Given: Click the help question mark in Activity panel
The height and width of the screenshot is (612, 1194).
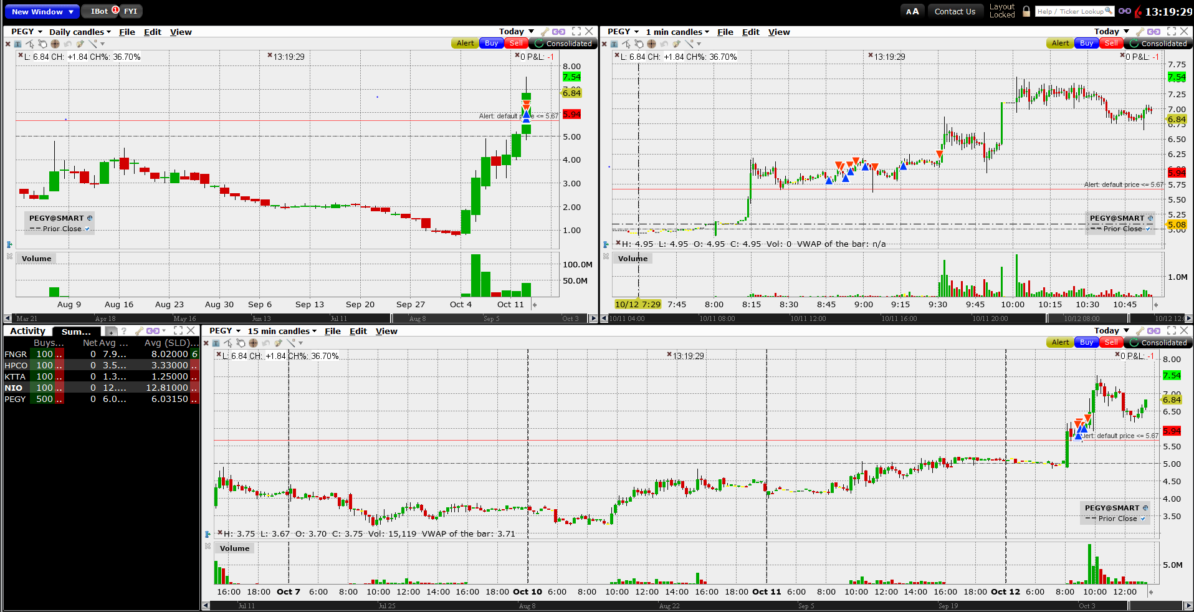Looking at the screenshot, I should [x=124, y=331].
